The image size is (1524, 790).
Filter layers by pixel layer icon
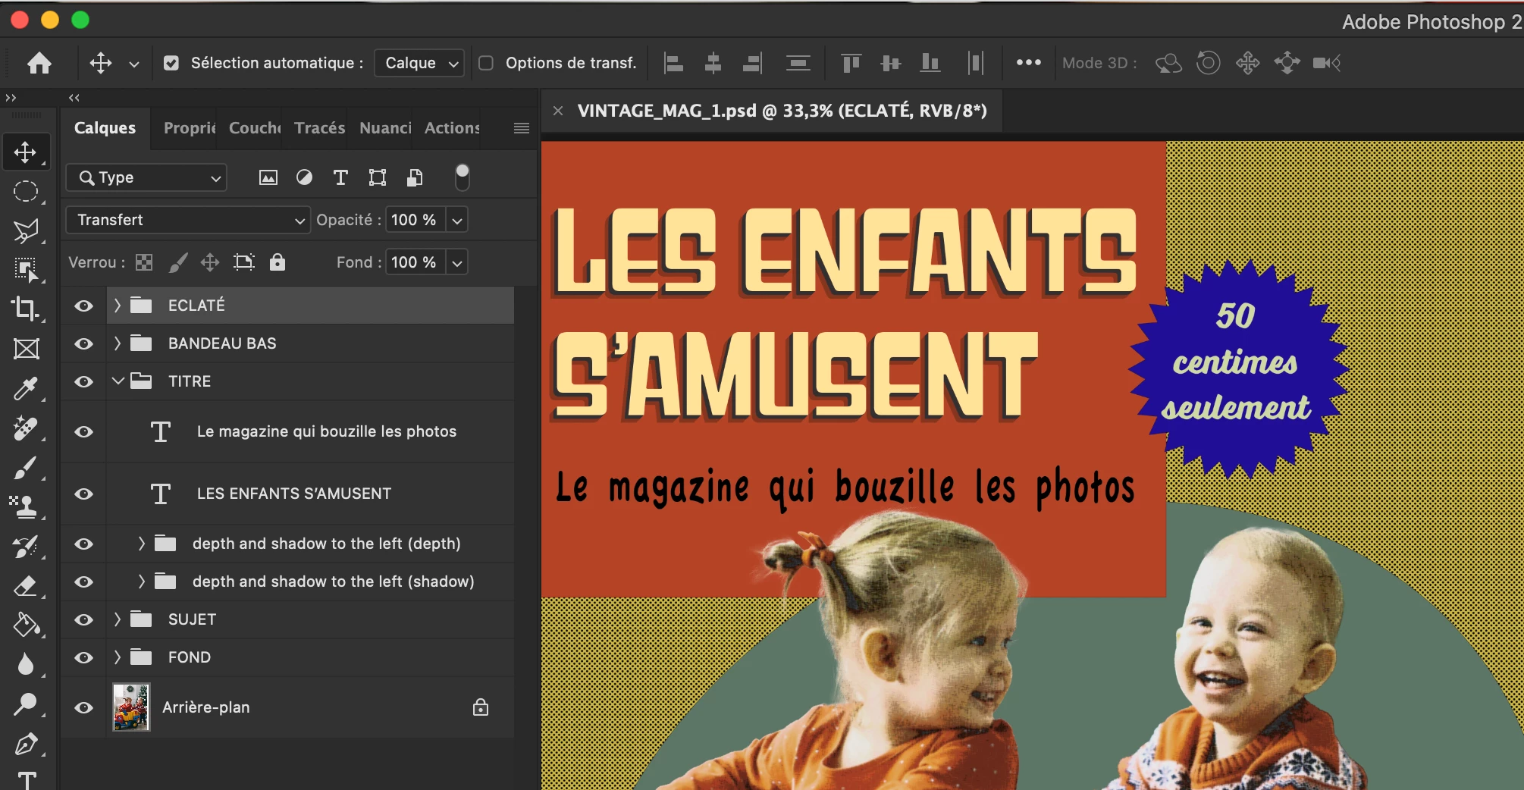[x=268, y=177]
